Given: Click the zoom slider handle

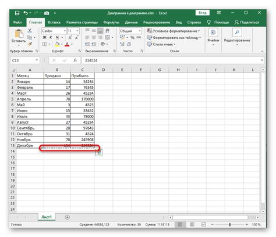Looking at the screenshot, I should [x=229, y=224].
